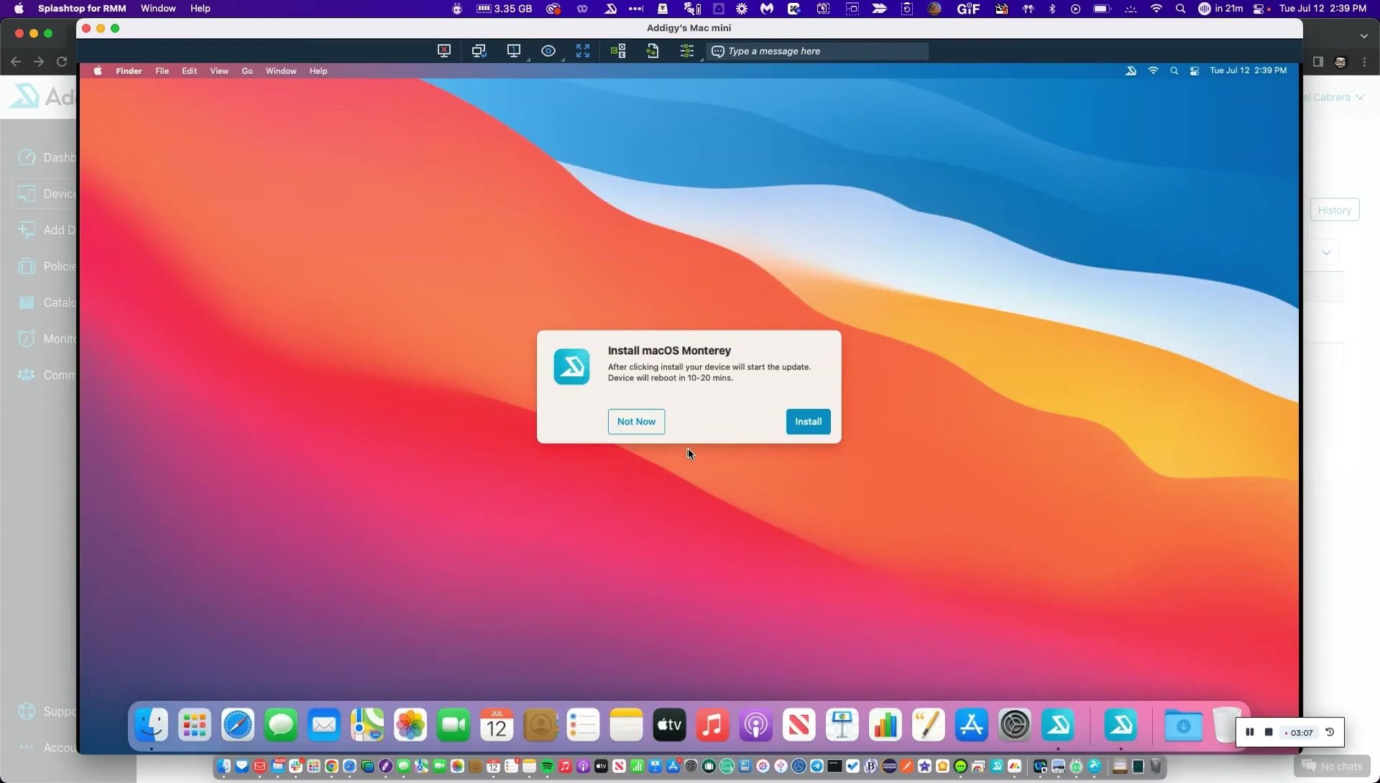
Task: Toggle full screen mode in Splashtop toolbar
Action: click(583, 51)
